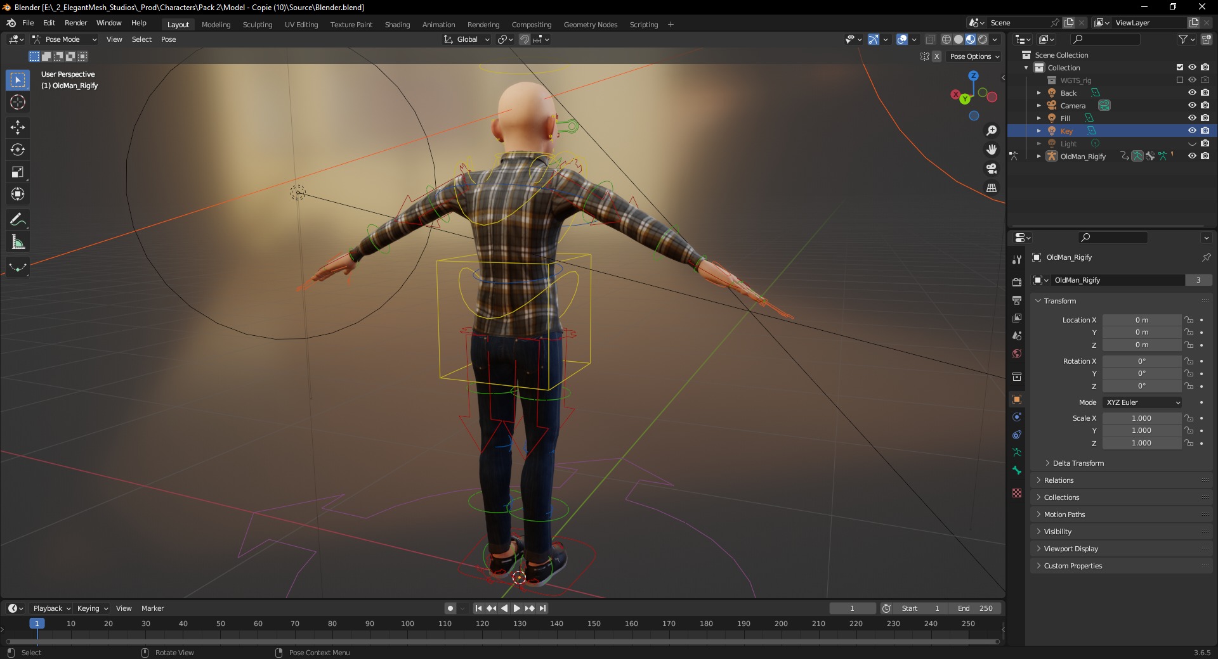Expand the Delta Transform panel
The image size is (1218, 659).
pyautogui.click(x=1078, y=463)
